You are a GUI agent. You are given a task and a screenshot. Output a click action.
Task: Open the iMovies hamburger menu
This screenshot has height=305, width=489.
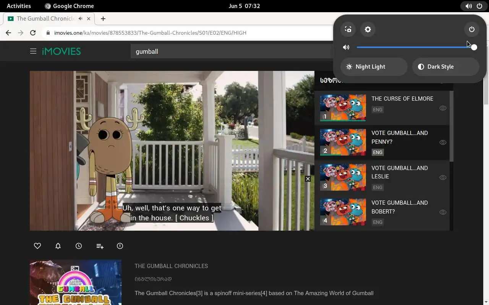click(33, 51)
